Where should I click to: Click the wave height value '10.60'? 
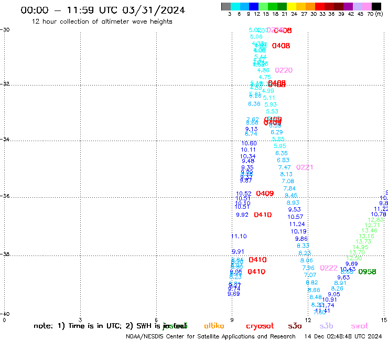(x=249, y=143)
